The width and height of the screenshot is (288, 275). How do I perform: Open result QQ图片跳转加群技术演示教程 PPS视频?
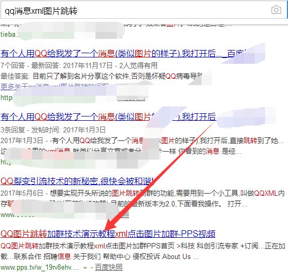point(108,234)
